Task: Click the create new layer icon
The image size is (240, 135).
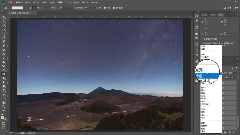Action: [230, 132]
